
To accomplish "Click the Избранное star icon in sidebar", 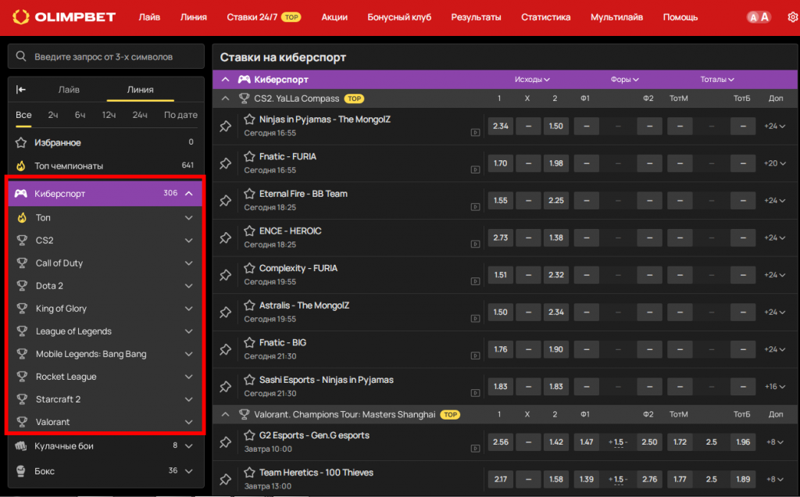I will click(x=21, y=142).
